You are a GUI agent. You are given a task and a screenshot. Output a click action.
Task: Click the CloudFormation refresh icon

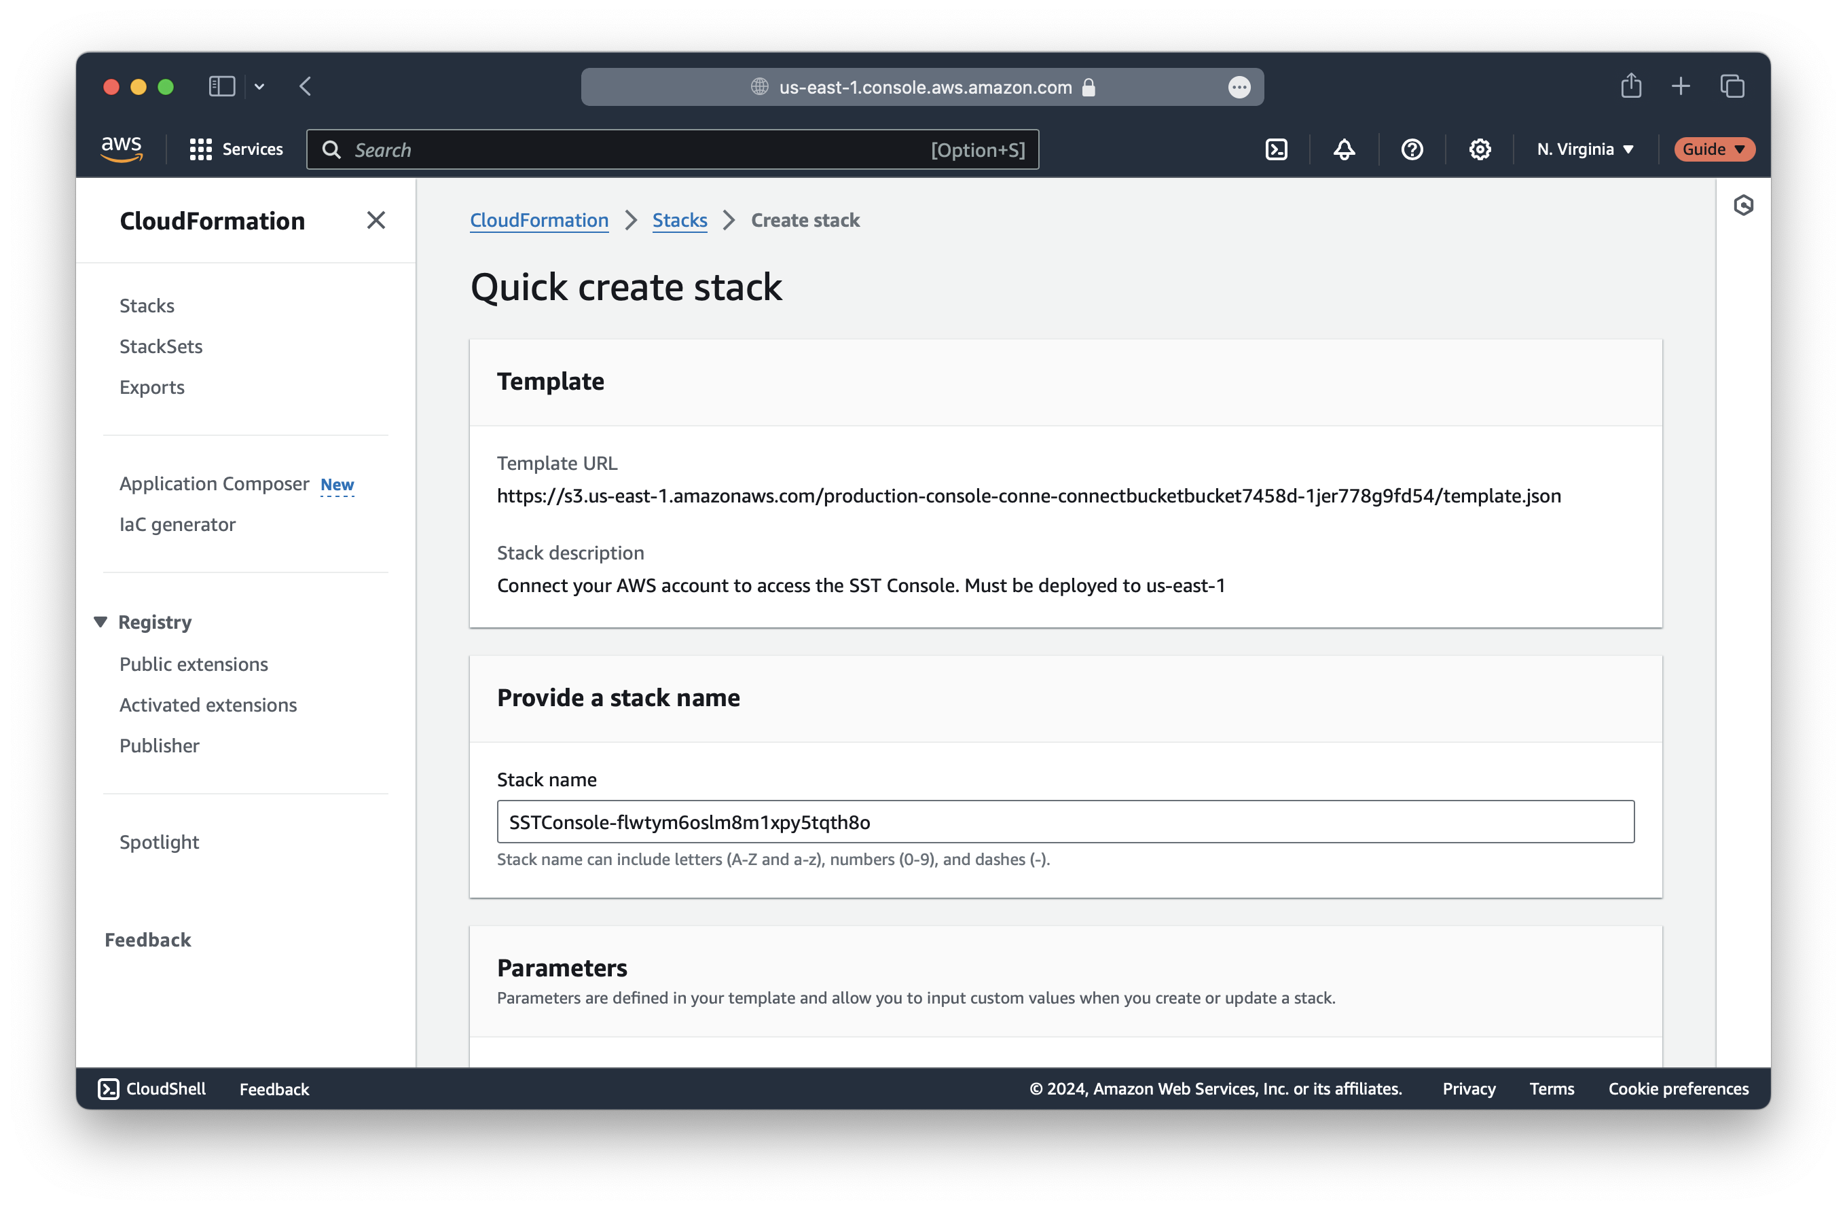click(1743, 205)
